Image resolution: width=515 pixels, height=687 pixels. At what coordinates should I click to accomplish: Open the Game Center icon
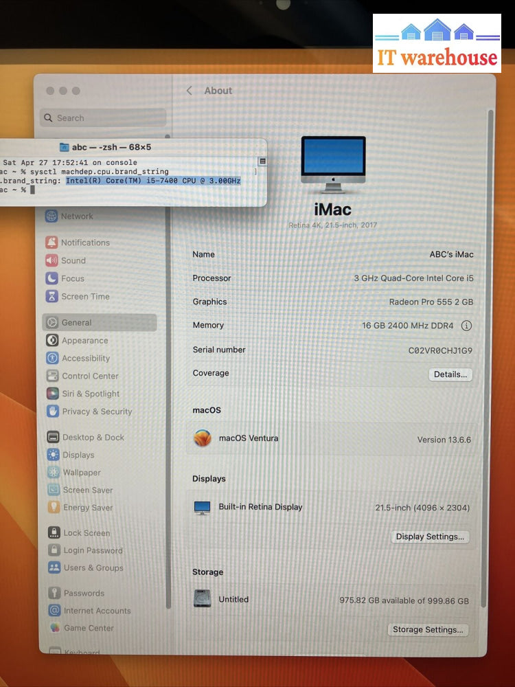[x=54, y=628]
